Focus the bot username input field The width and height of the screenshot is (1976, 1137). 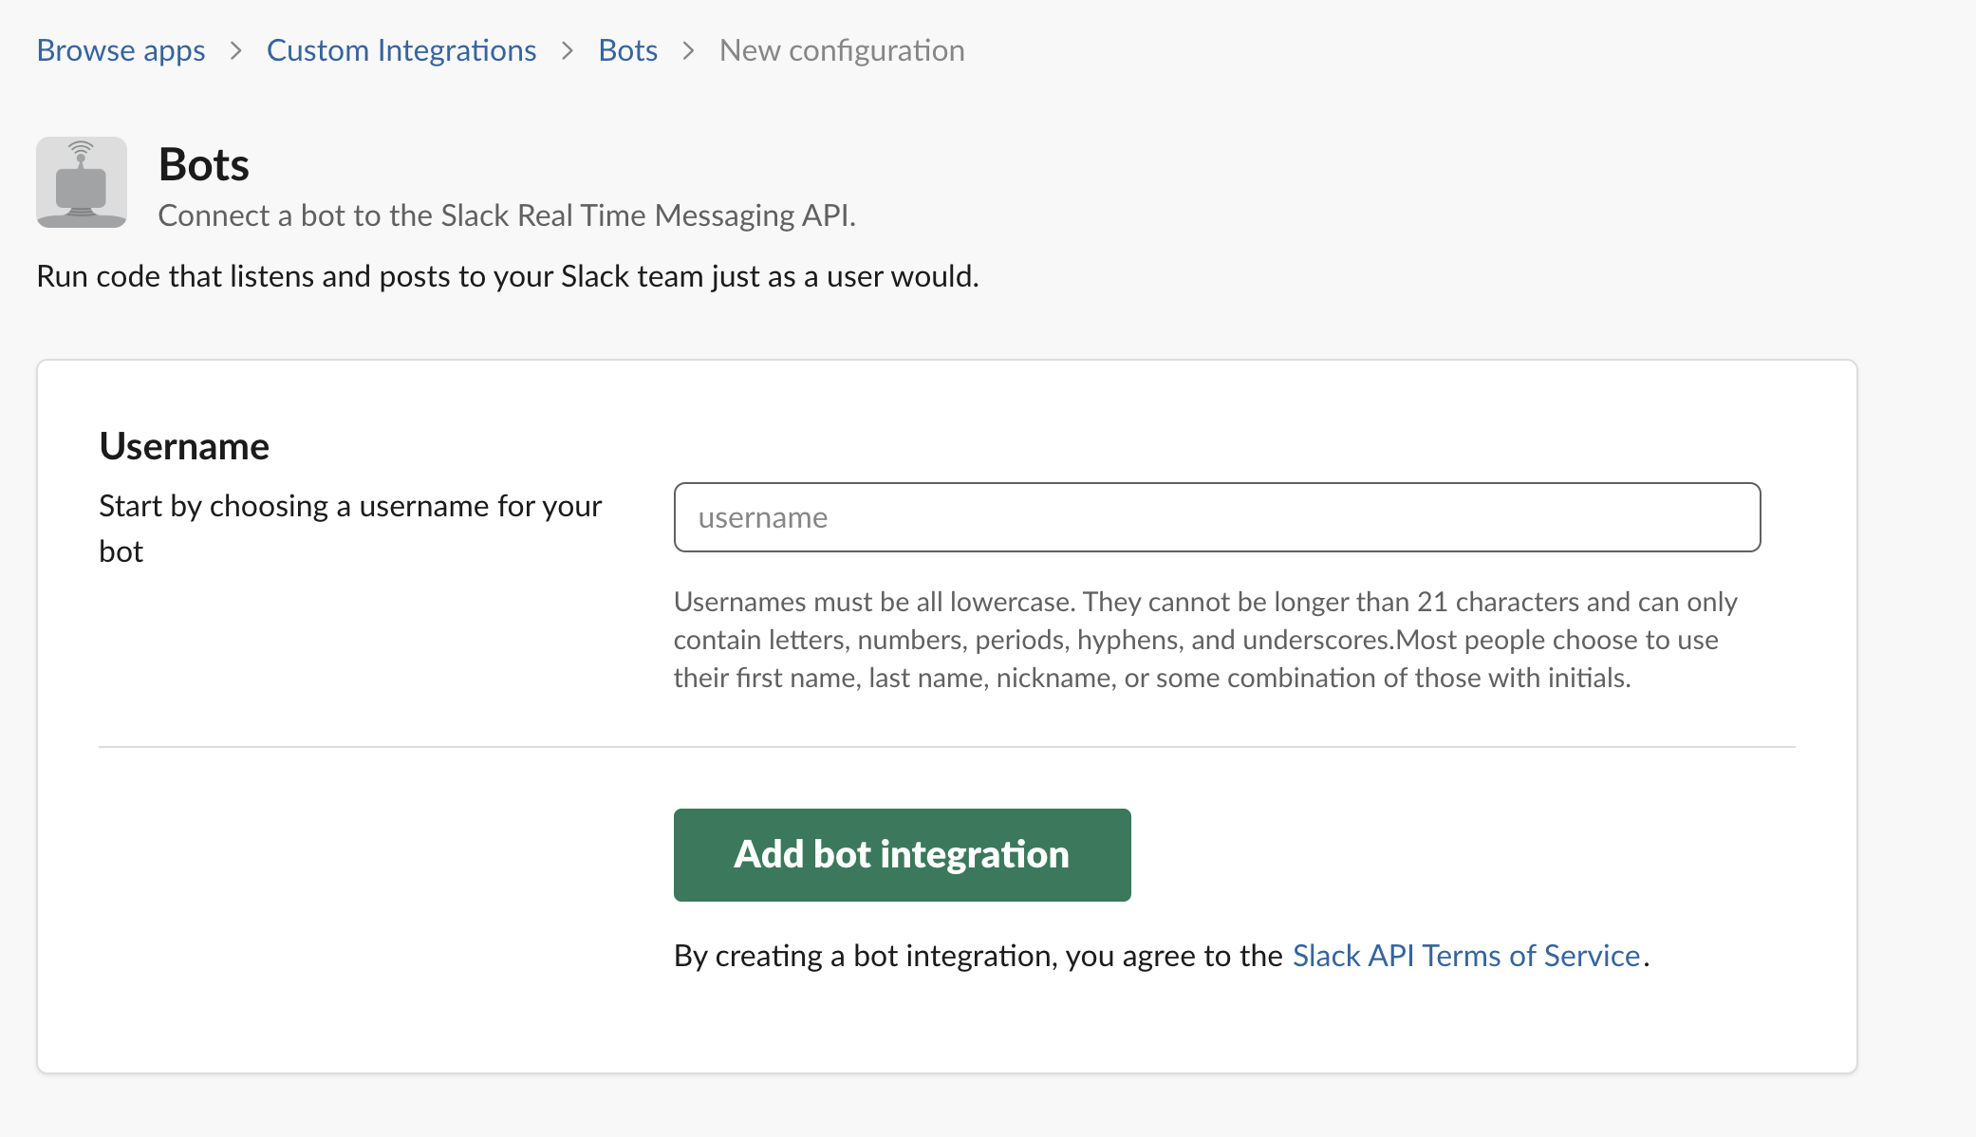click(x=1217, y=517)
